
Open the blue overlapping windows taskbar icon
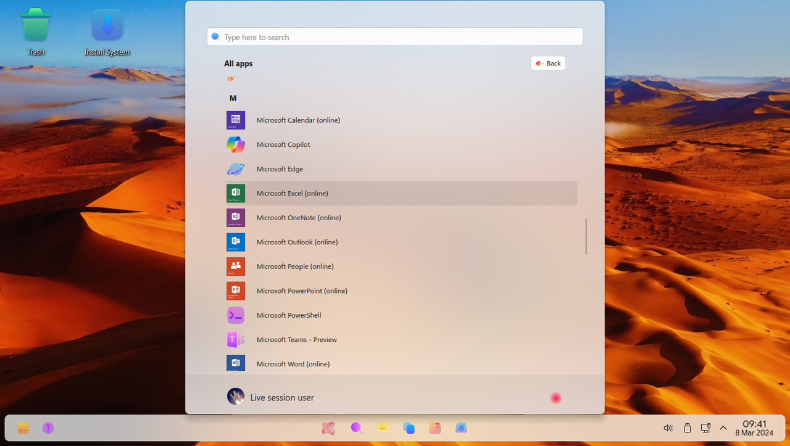tap(409, 428)
